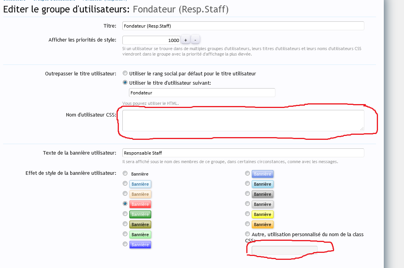Viewport: 404px width, 268px height.
Task: Decrease style display priority with minus button
Action: tap(195, 40)
